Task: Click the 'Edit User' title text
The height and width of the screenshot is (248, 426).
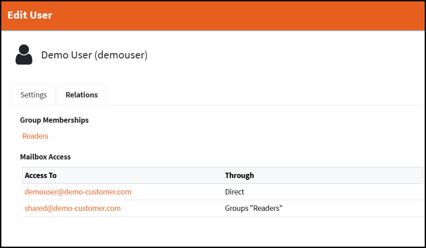Action: (x=30, y=15)
